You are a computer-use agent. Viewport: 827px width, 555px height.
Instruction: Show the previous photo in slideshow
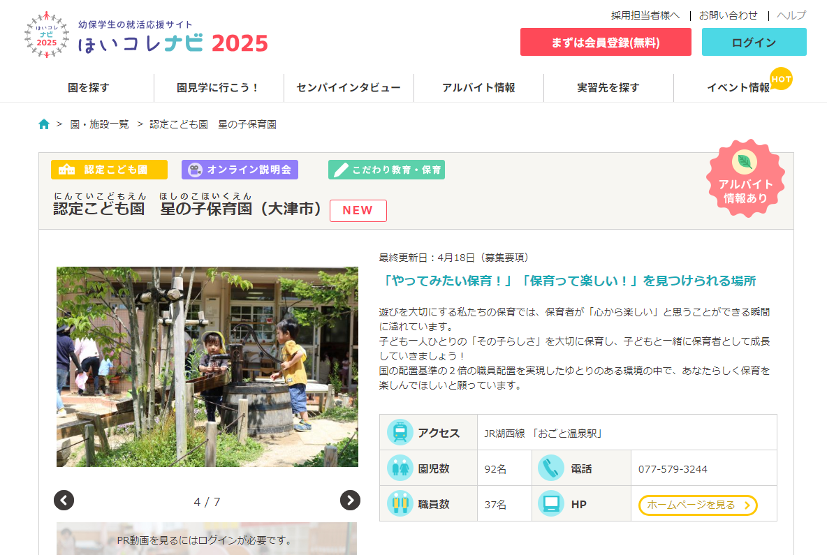pyautogui.click(x=64, y=500)
